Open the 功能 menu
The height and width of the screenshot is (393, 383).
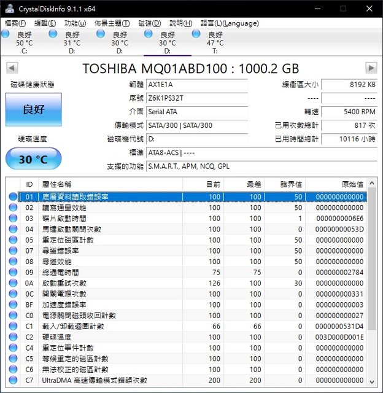(75, 23)
